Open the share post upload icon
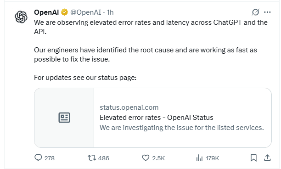The height and width of the screenshot is (169, 281). [267, 158]
